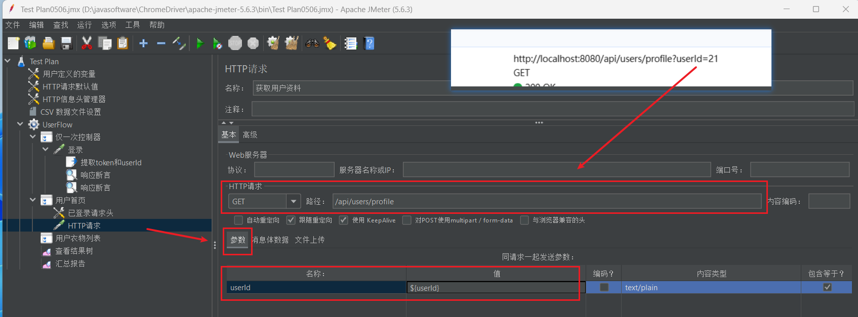858x317 pixels.
Task: Collapse the UserFlow thread group
Action: click(x=20, y=124)
